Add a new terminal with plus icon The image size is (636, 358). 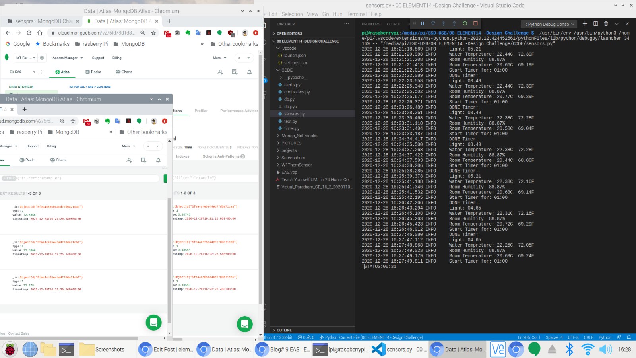(x=585, y=24)
